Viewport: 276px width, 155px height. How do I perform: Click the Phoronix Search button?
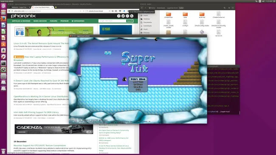pyautogui.click(x=130, y=21)
